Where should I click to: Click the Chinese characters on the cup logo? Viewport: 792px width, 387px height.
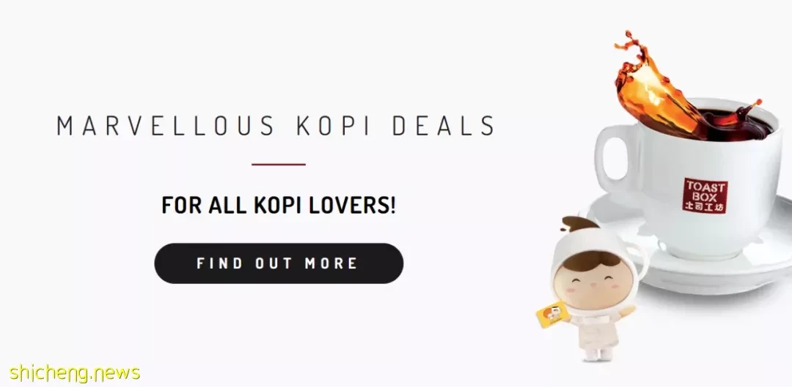(x=705, y=206)
